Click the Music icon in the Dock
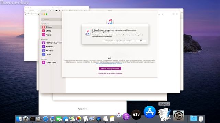220x123 pixels. tap(119, 115)
